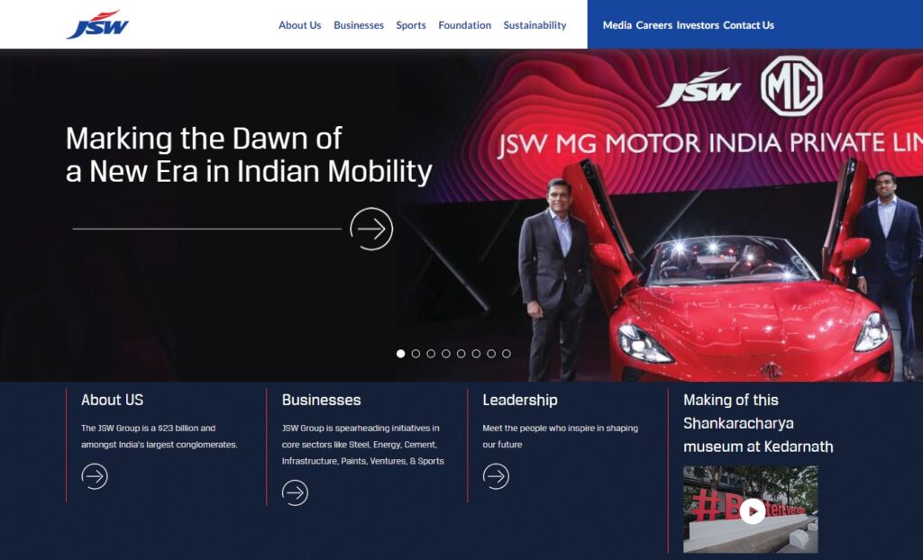
Task: Select the sixth carousel slide dot
Action: click(x=476, y=354)
